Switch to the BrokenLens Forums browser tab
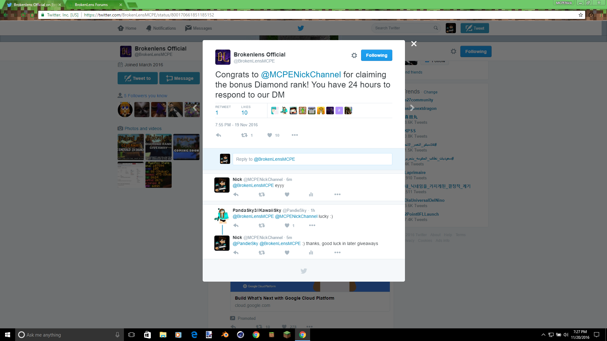 [91, 5]
